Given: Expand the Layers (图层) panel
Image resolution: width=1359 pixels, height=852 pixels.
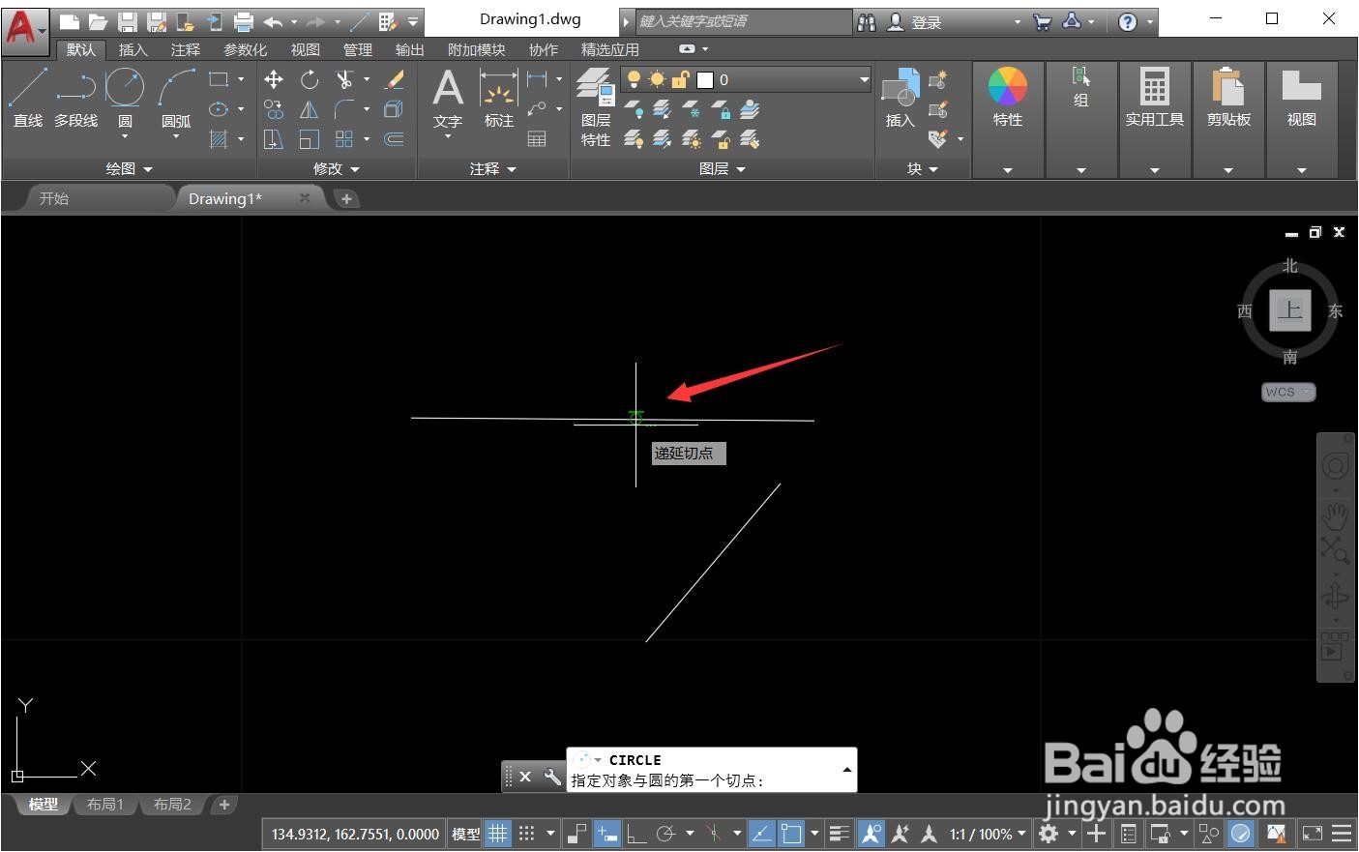Looking at the screenshot, I should coord(723,168).
